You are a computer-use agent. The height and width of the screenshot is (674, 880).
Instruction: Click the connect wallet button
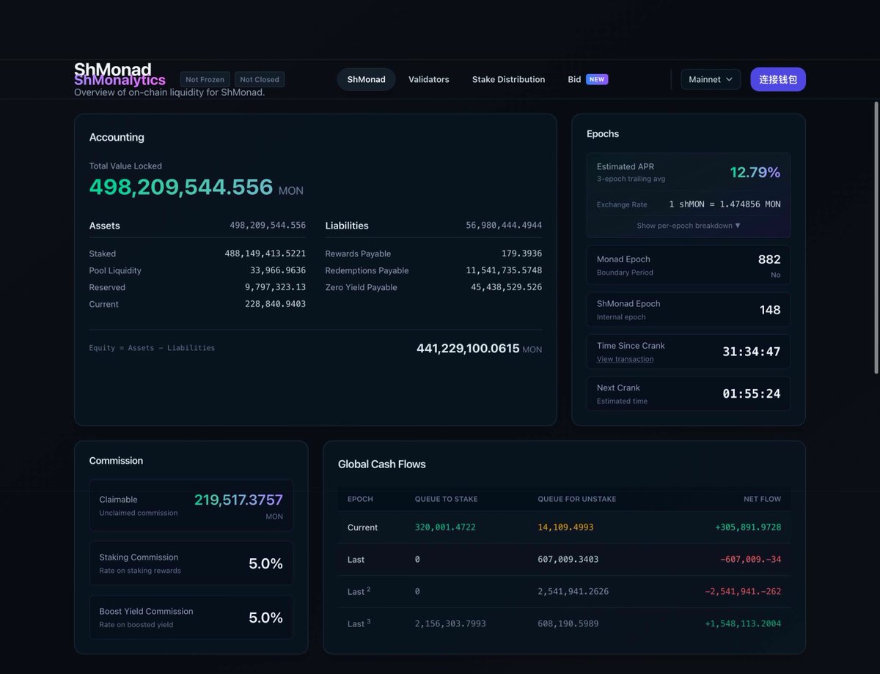tap(777, 79)
